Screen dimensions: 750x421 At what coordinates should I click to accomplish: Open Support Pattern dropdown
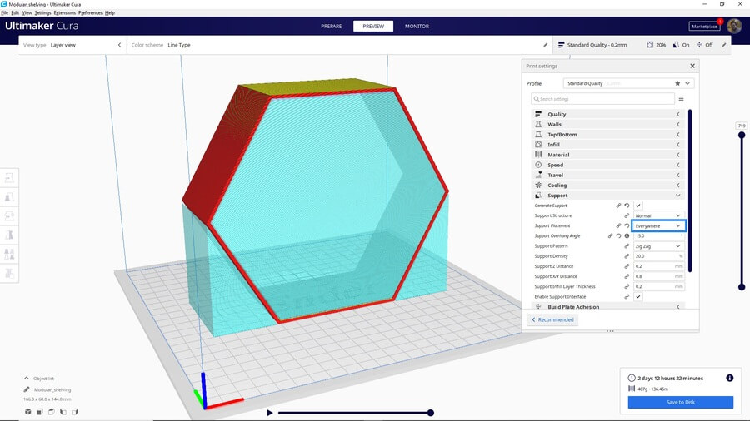coord(659,246)
